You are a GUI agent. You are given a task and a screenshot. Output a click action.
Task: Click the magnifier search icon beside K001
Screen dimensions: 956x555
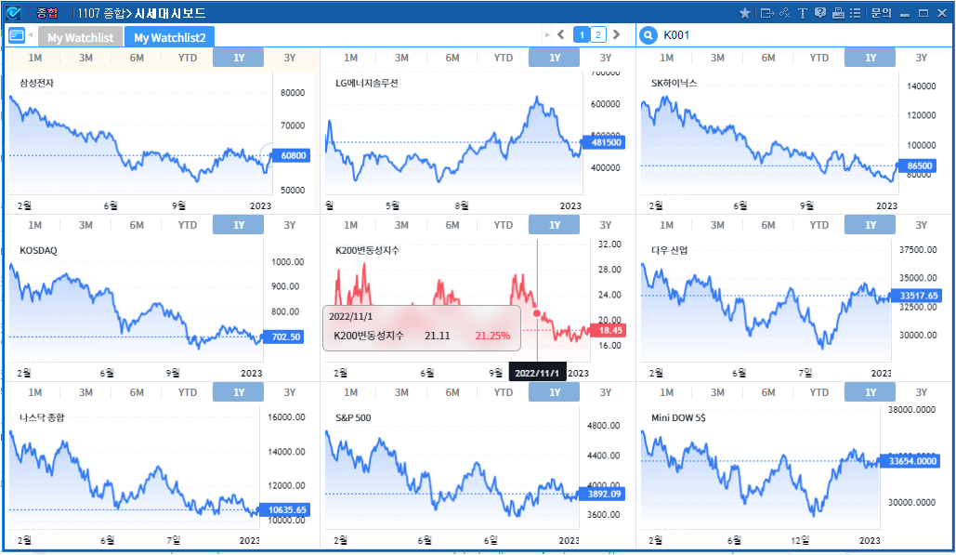649,35
